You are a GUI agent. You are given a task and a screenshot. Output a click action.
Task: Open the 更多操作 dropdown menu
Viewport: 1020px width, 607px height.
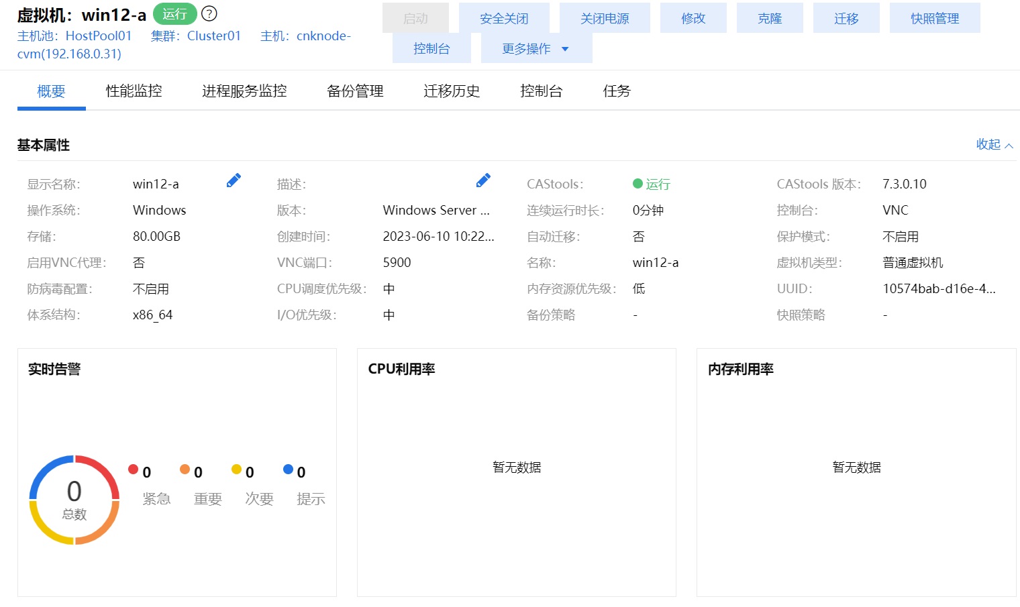pyautogui.click(x=535, y=49)
